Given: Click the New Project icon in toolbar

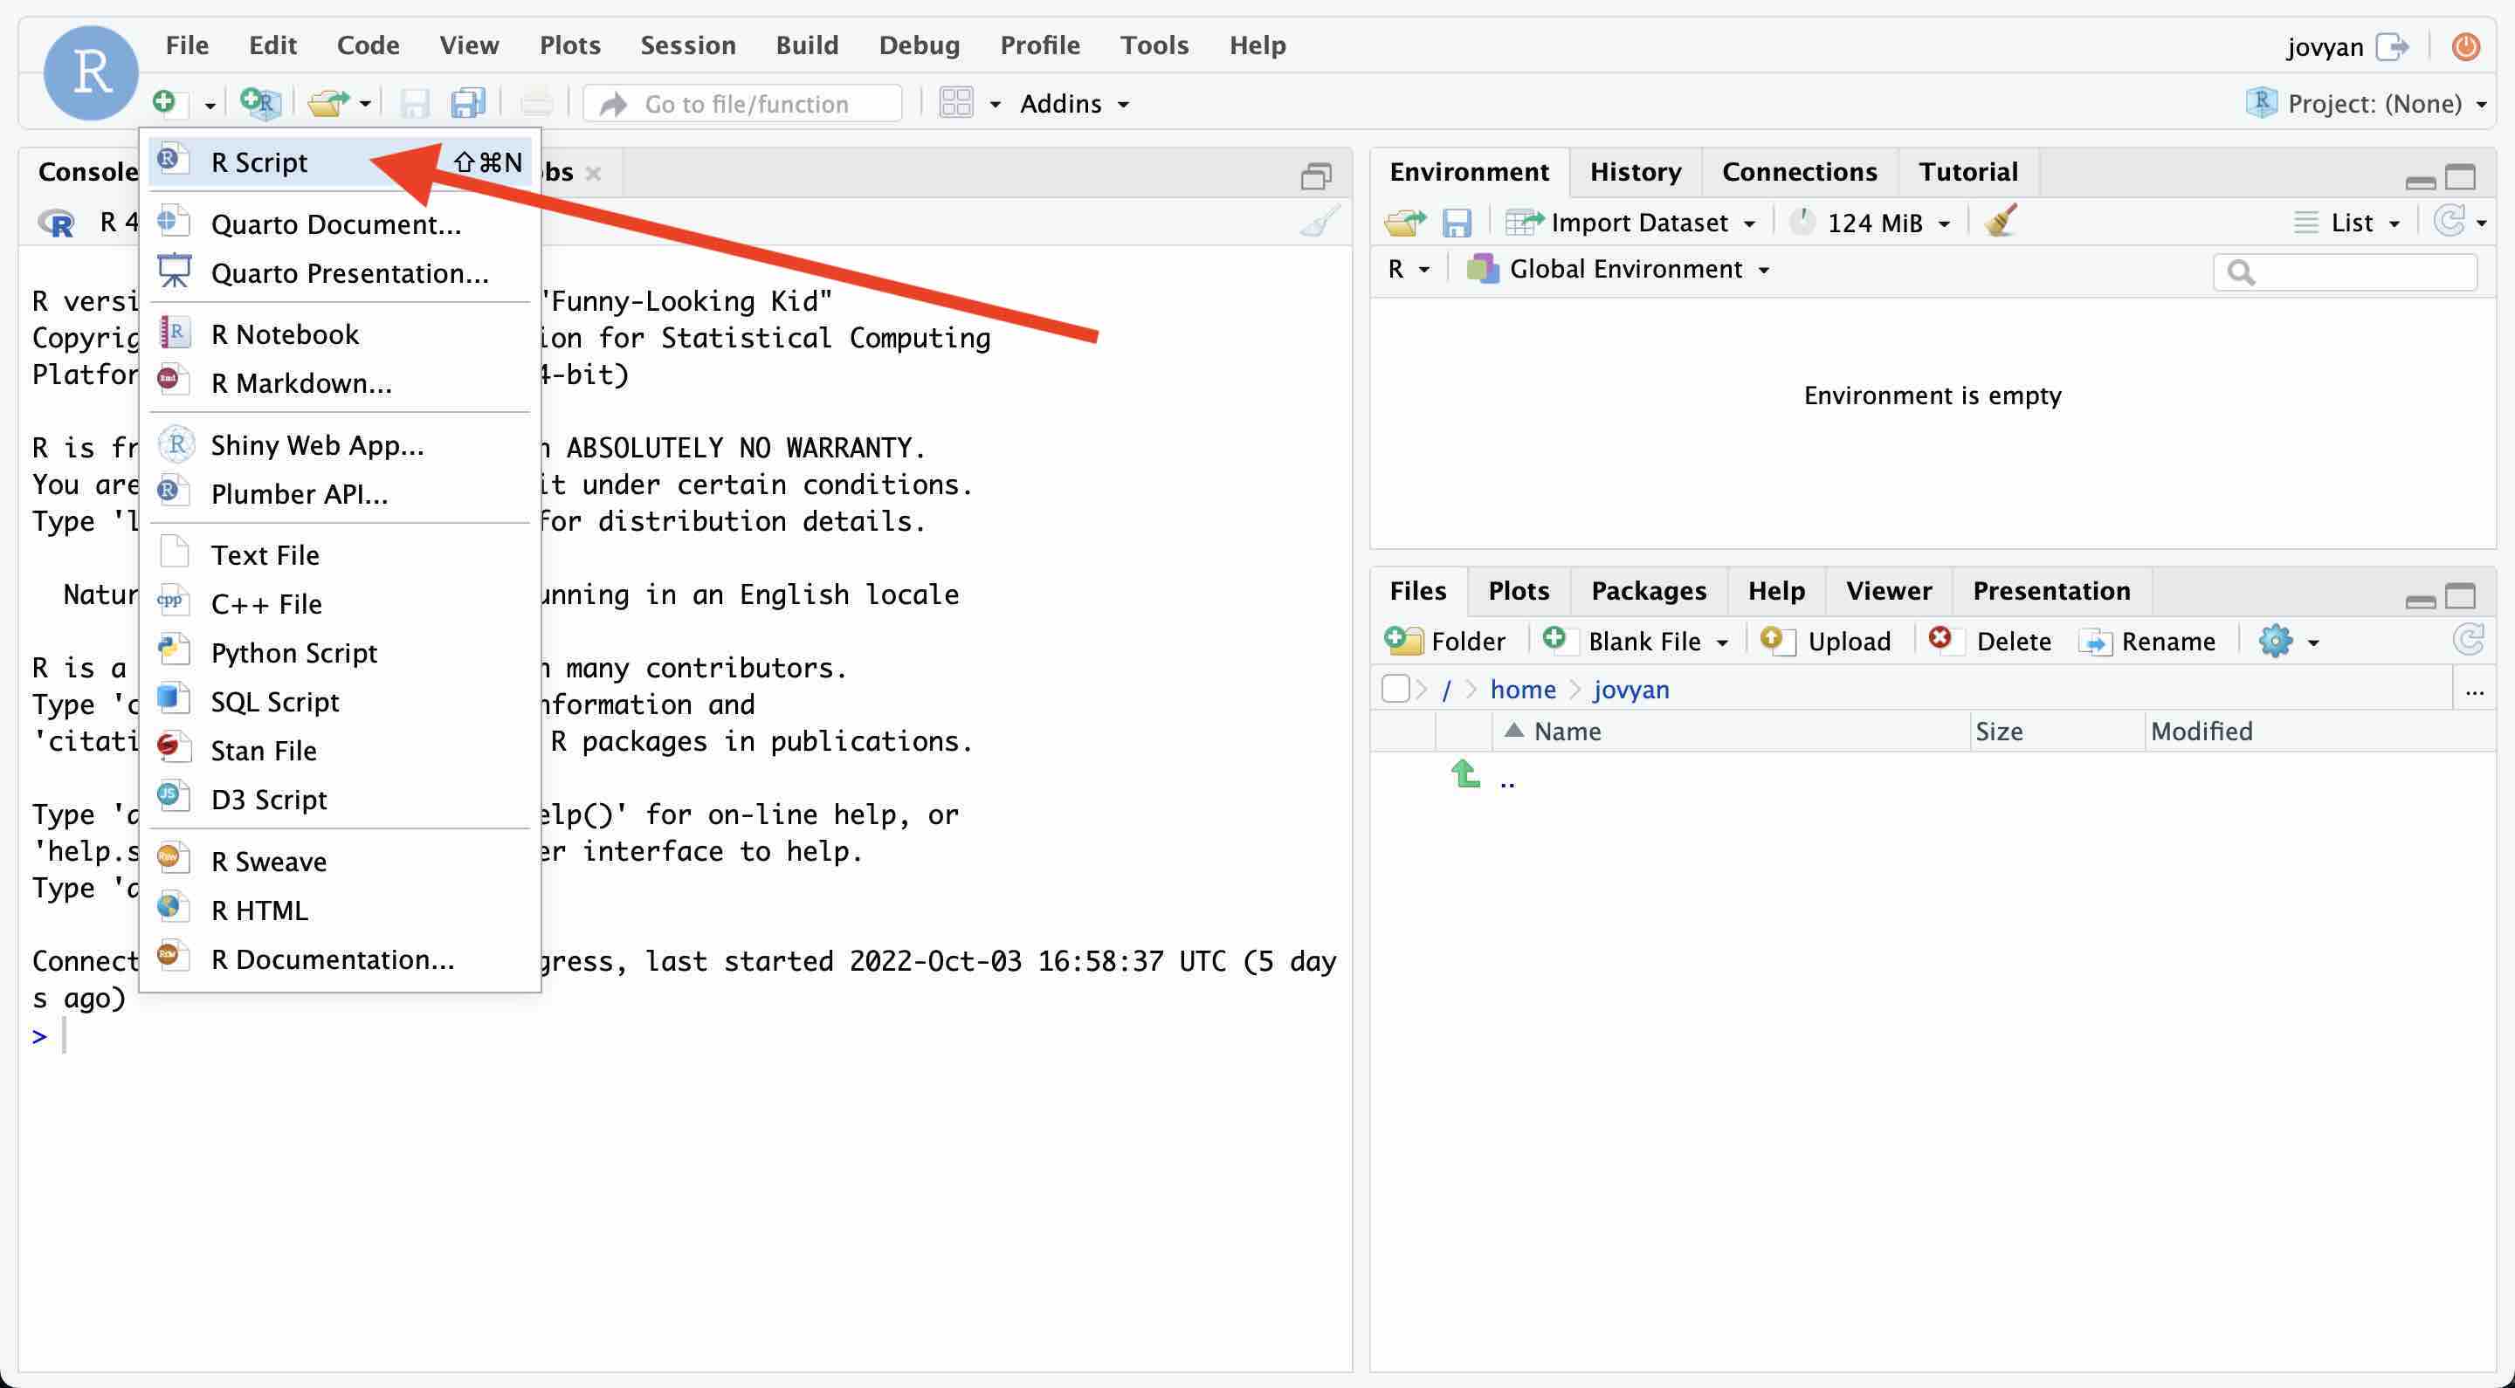Looking at the screenshot, I should tap(259, 102).
